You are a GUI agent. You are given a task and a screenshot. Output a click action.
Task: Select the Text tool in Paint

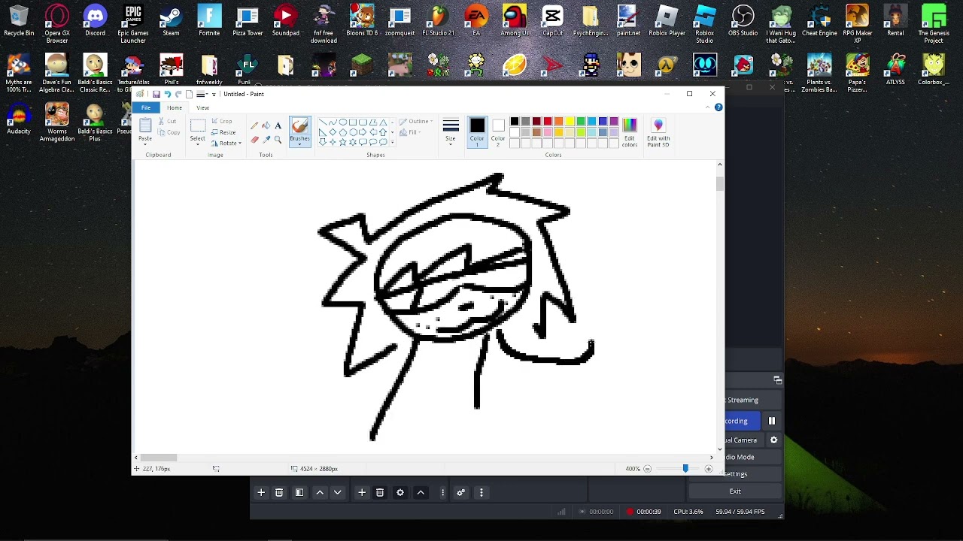click(x=278, y=125)
